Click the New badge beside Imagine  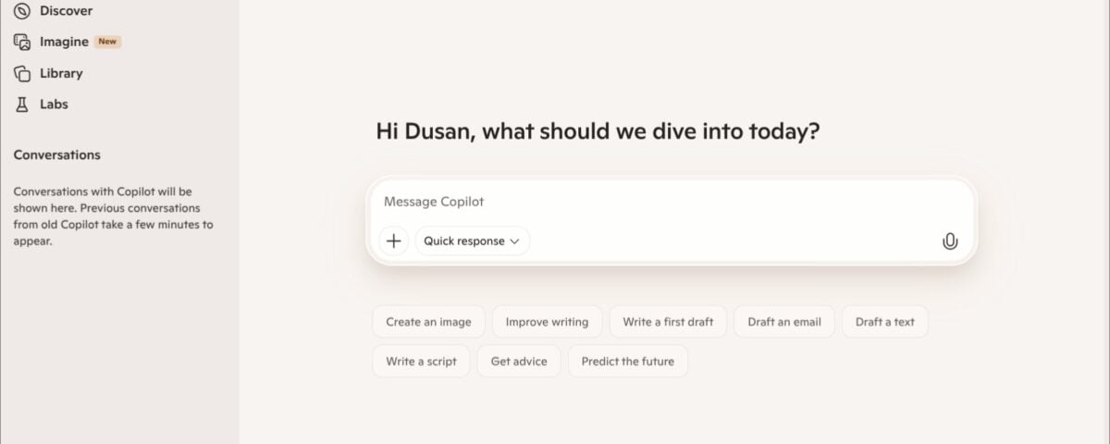pyautogui.click(x=107, y=42)
